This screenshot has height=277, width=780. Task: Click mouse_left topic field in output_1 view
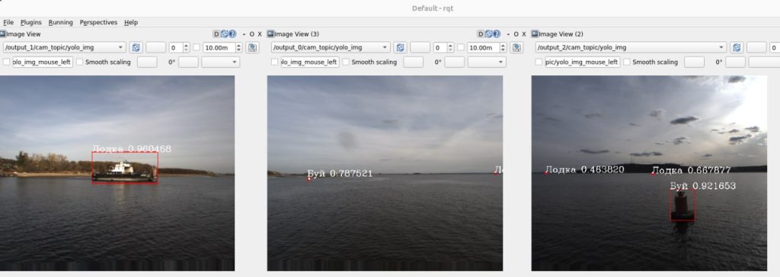click(43, 62)
